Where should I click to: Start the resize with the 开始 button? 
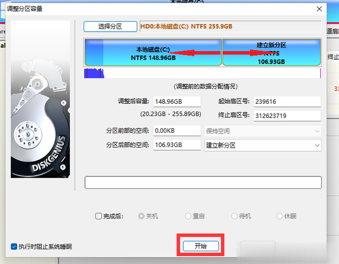201,246
